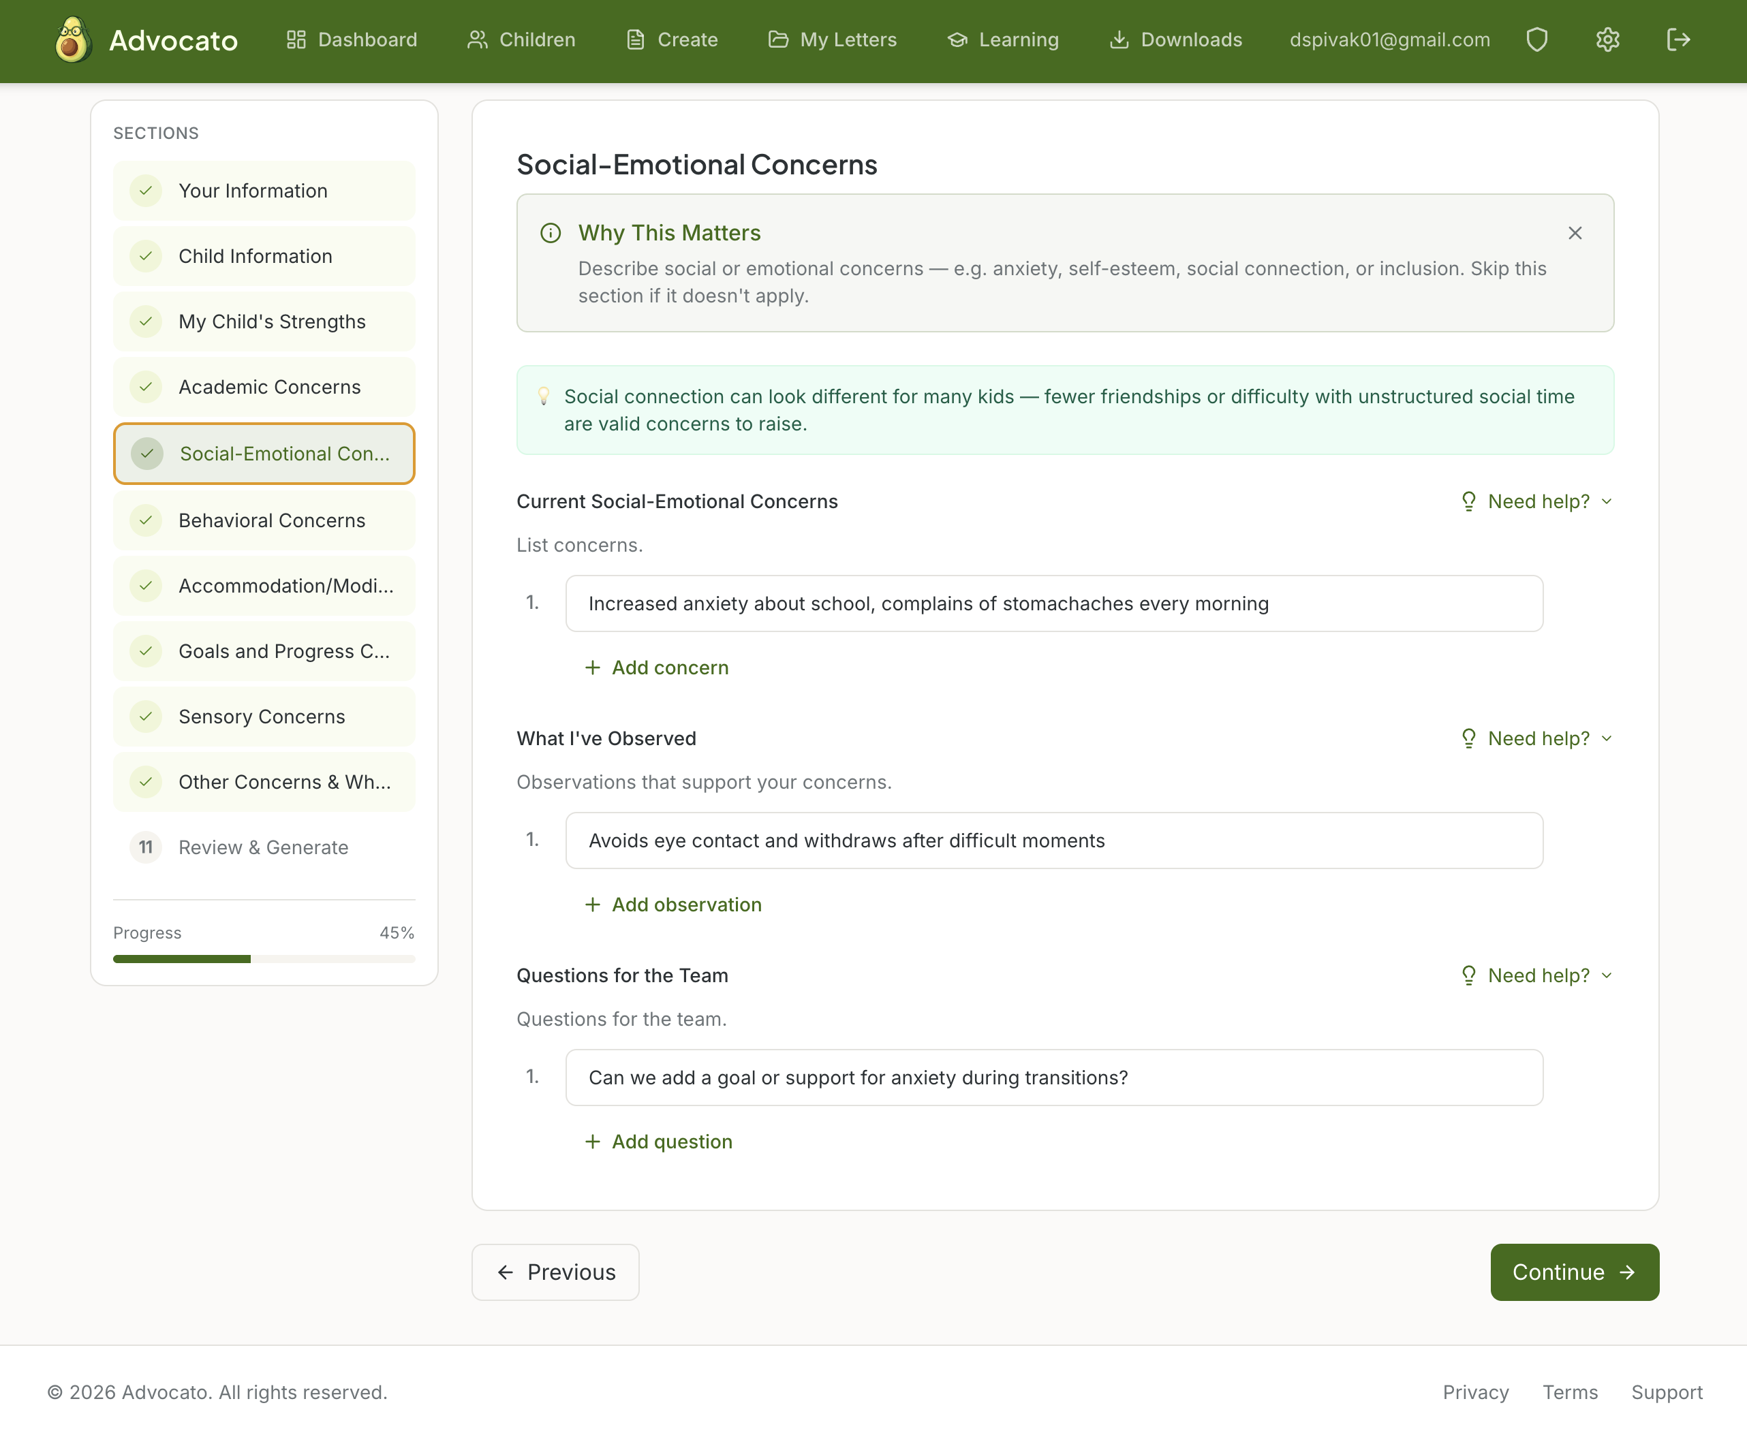This screenshot has width=1747, height=1429.
Task: Click the dspivak01@gmail.com account email
Action: [1390, 40]
